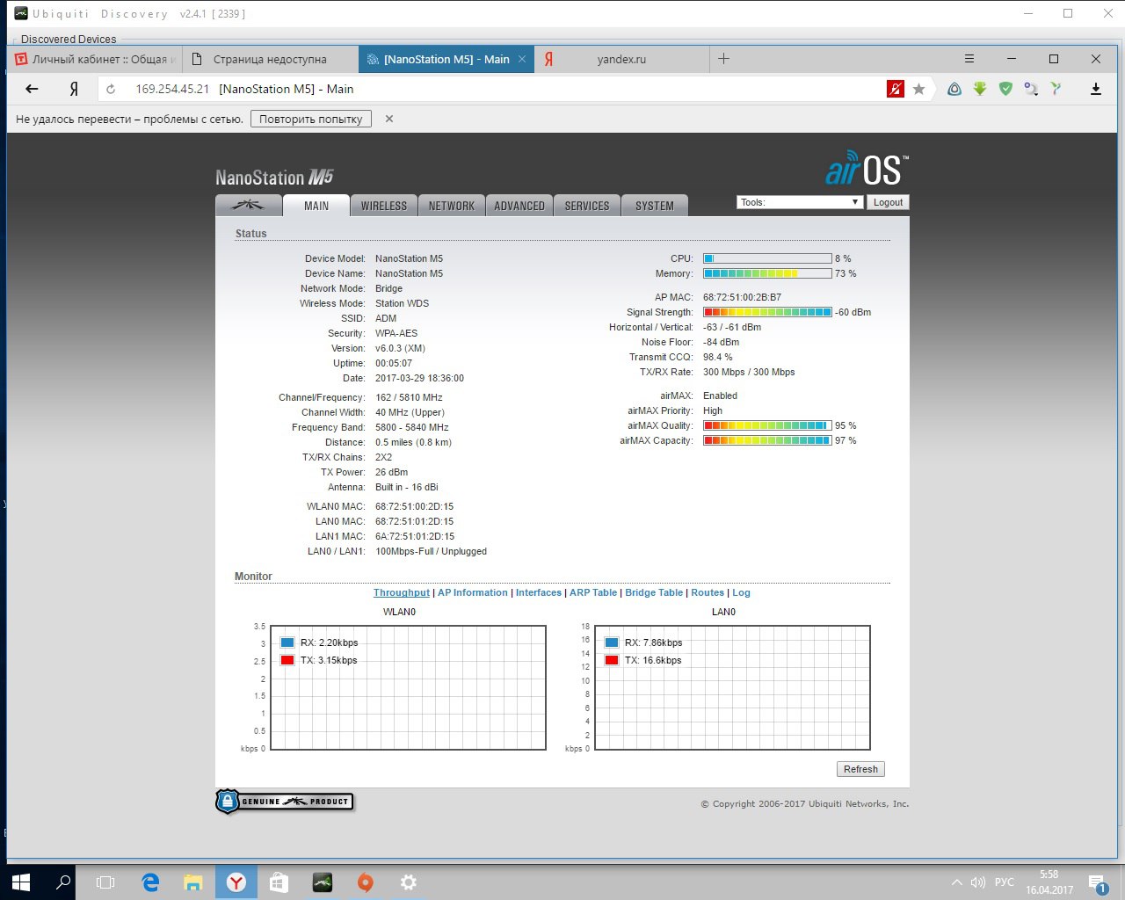Click the green shield extension icon
Viewport: 1125px width, 900px height.
[1005, 89]
